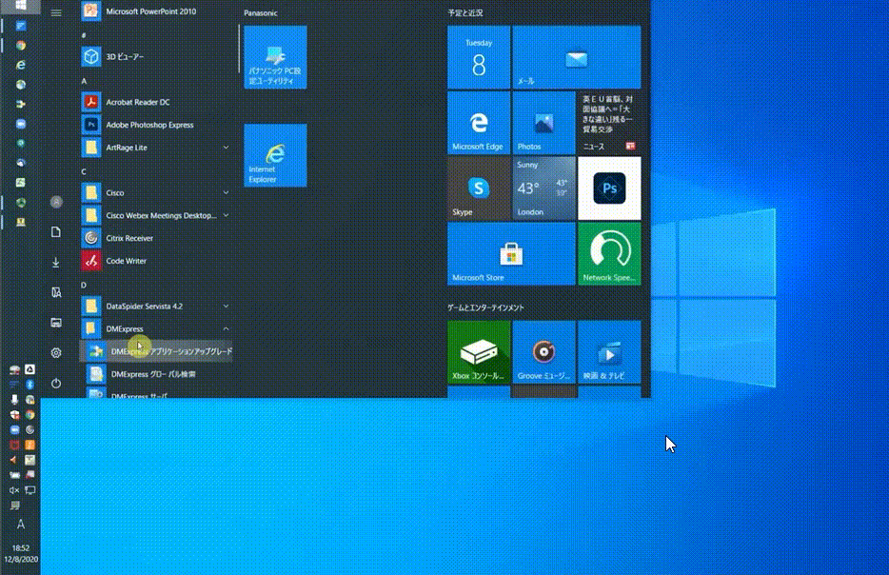The width and height of the screenshot is (889, 575).
Task: Open the Internet Explorer tile
Action: [x=275, y=155]
